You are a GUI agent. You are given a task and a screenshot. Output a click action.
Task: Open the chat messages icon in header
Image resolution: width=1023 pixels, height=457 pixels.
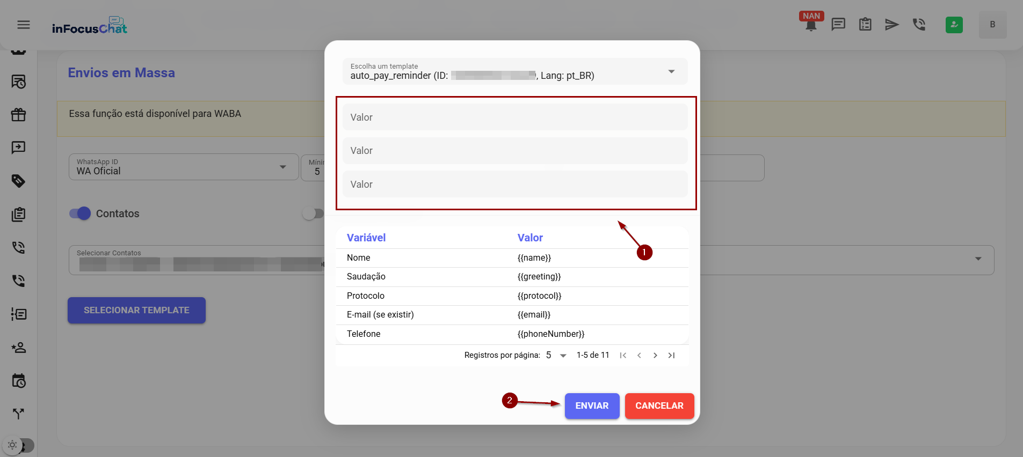coord(838,25)
